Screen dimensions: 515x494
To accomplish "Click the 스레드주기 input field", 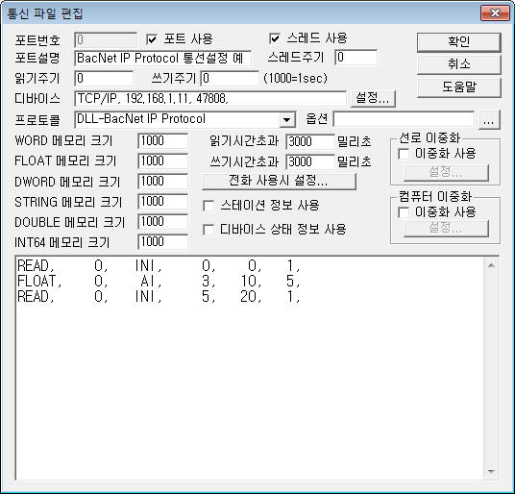I will pyautogui.click(x=356, y=58).
